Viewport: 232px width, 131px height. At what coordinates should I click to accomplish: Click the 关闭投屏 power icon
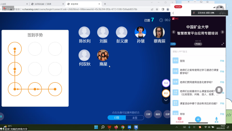[180, 119]
